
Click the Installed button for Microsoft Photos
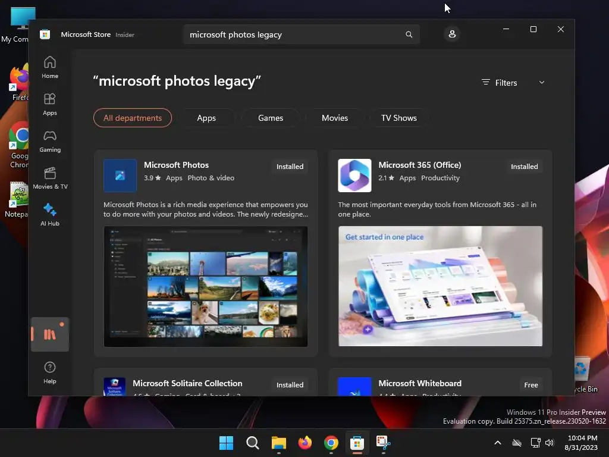coord(290,167)
